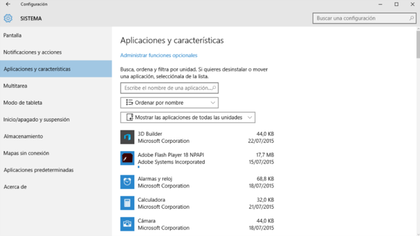
Task: Click the date 22/07/2015
Action: tap(261, 141)
